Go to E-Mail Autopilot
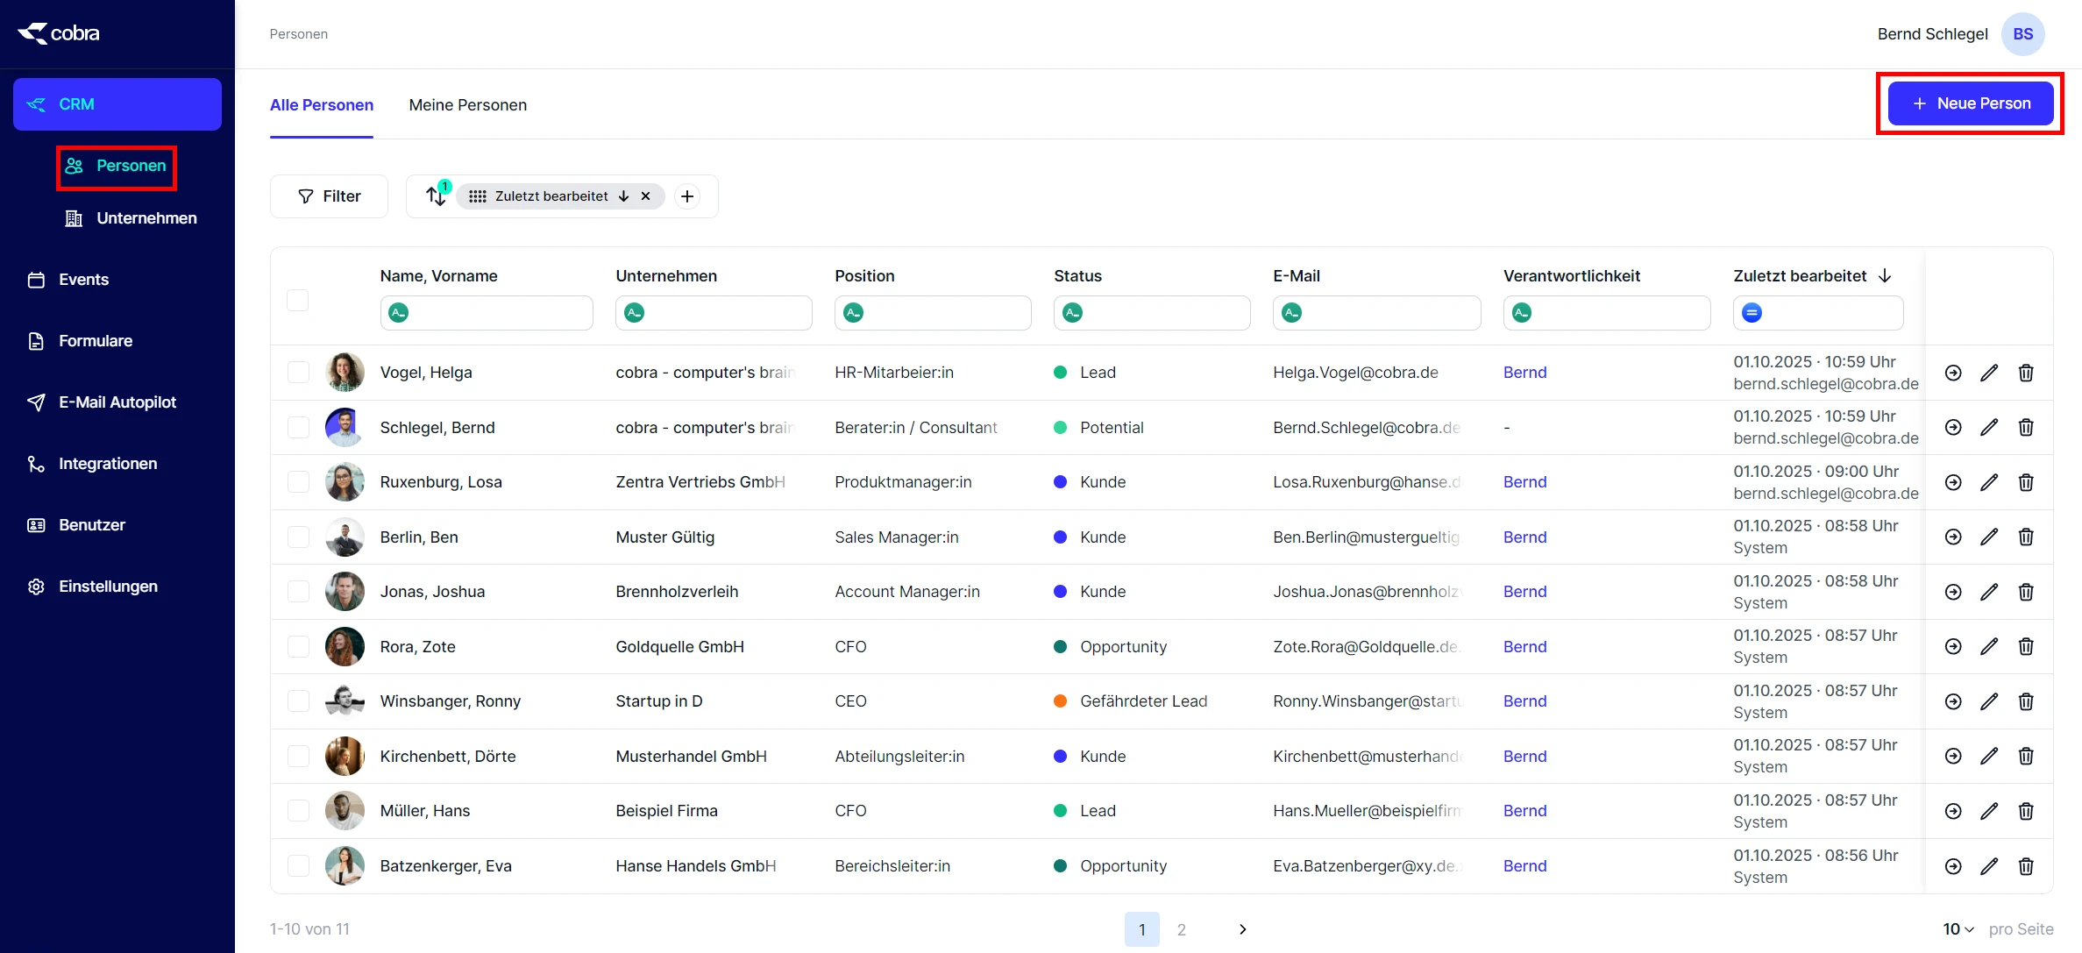The image size is (2082, 953). click(117, 402)
